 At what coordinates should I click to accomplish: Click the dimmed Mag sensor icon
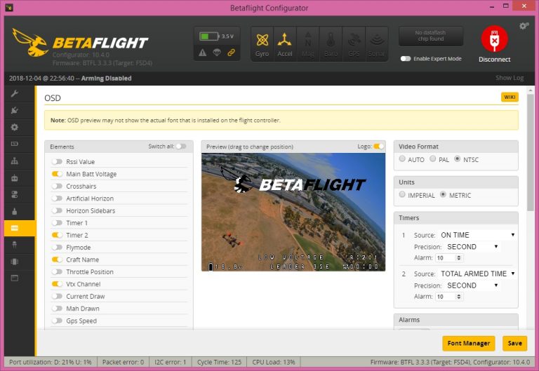pos(307,44)
